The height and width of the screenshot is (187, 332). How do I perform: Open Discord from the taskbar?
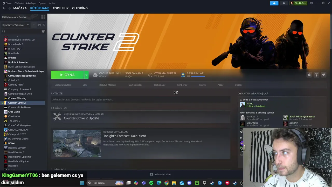(x=189, y=183)
